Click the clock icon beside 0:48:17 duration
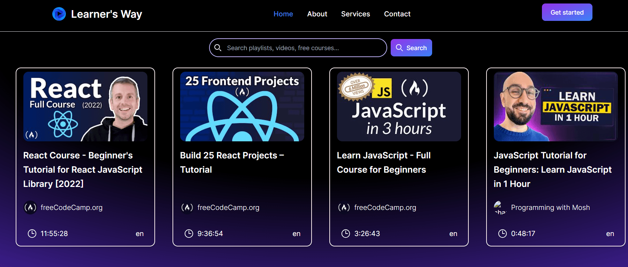 tap(503, 234)
